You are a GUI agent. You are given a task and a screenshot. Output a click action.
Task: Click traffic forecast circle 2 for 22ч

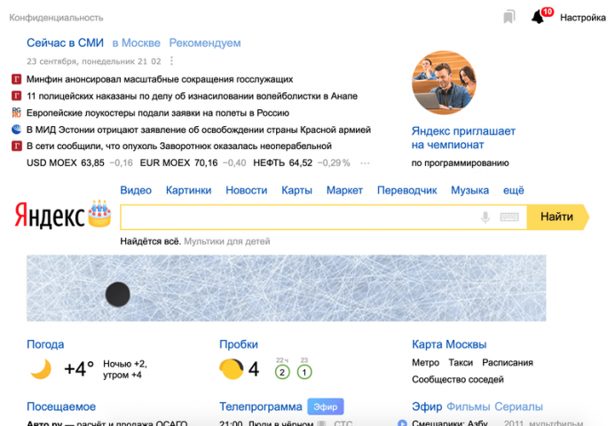[282, 372]
